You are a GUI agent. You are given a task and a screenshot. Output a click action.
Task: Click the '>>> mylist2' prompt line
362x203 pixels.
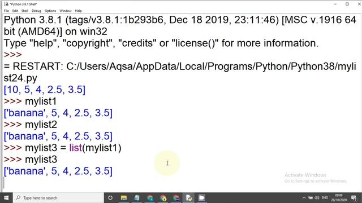point(30,125)
